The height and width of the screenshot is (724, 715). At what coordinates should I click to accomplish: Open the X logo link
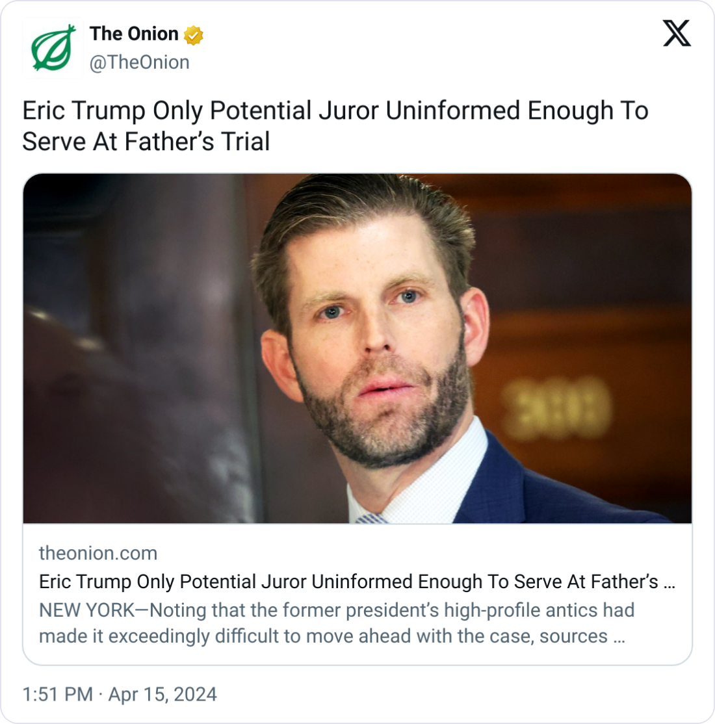[677, 34]
